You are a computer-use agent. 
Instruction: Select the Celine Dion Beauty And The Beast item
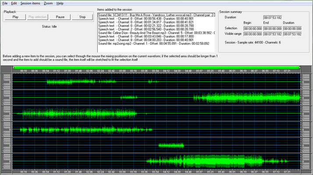click(156, 33)
